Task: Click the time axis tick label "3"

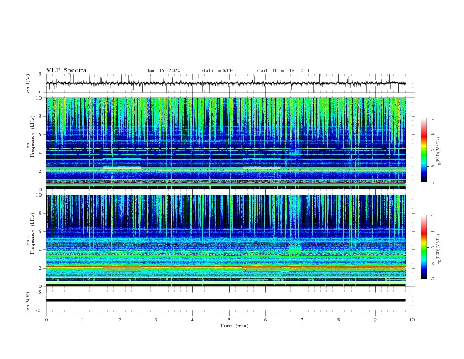Action: tap(156, 320)
